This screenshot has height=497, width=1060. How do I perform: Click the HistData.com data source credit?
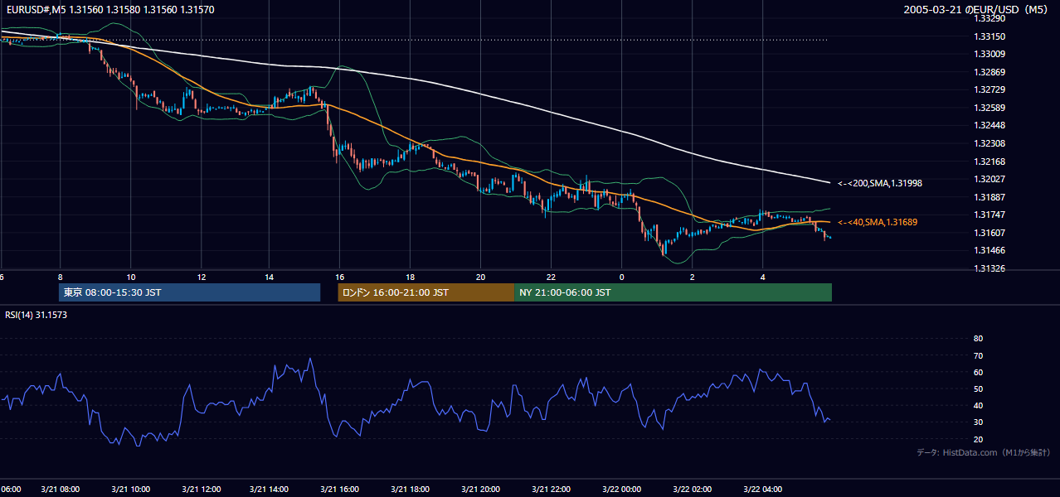pos(983,452)
